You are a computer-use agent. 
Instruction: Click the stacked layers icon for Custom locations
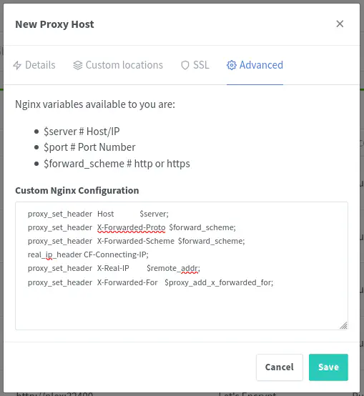point(78,65)
